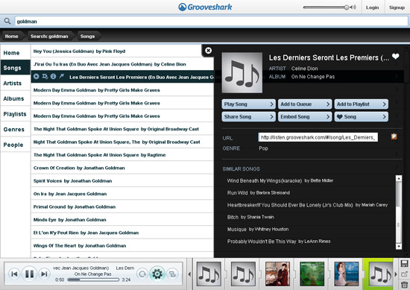This screenshot has height=290, width=410.
Task: Open the People sidebar tab
Action: coord(16,145)
